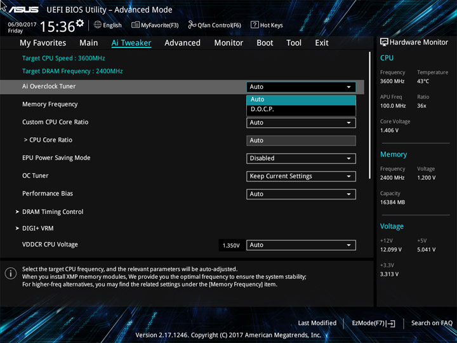This screenshot has width=457, height=343.
Task: Select the Ai Tweaker tab
Action: [x=131, y=43]
